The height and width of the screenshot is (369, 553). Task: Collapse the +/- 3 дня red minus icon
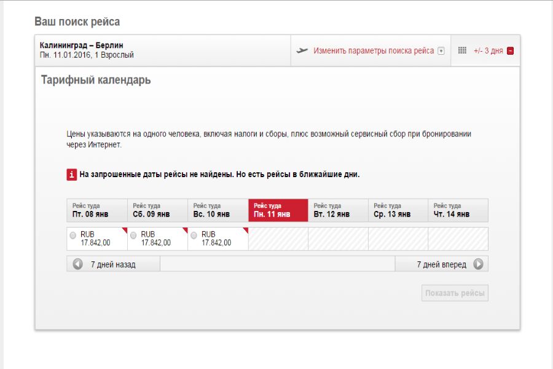(510, 51)
